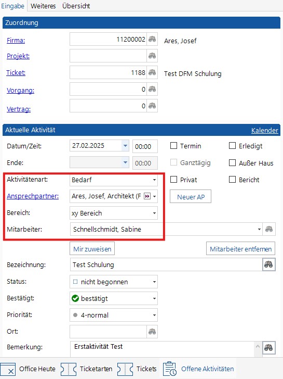Open Offene Aktivitäten clipboard icon
Image resolution: width=283 pixels, height=379 pixels.
[170, 369]
